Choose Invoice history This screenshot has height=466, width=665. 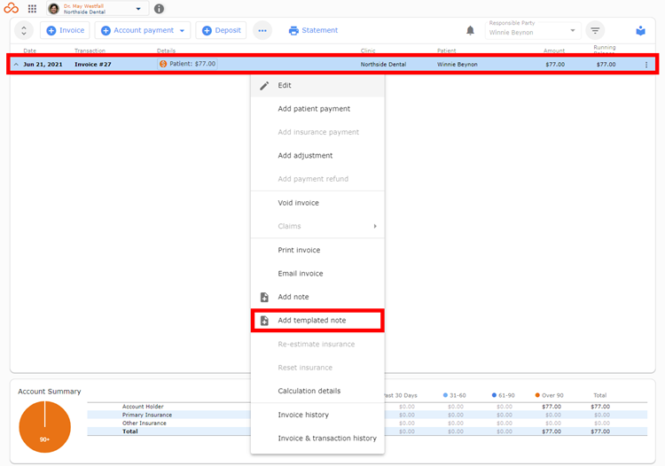(317, 415)
